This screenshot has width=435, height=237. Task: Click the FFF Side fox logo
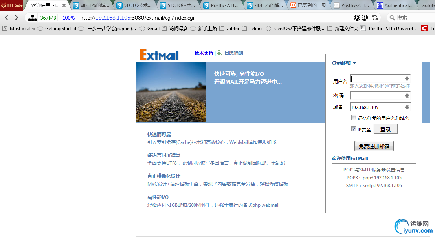tap(4, 5)
